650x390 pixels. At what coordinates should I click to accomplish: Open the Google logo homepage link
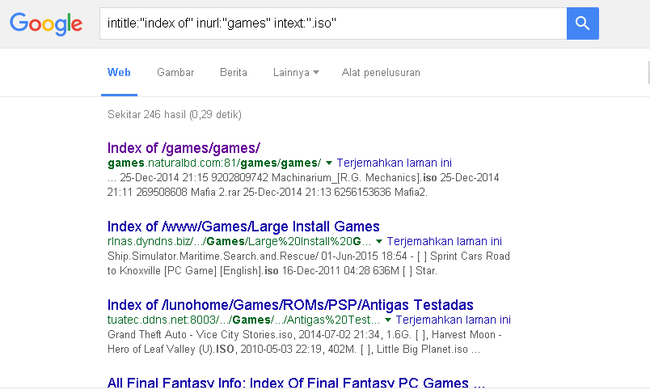pos(46,24)
